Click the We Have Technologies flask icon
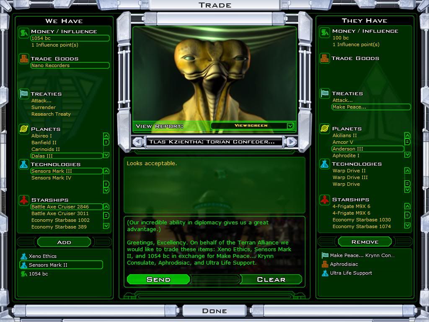Image resolution: width=429 pixels, height=322 pixels. [24, 164]
